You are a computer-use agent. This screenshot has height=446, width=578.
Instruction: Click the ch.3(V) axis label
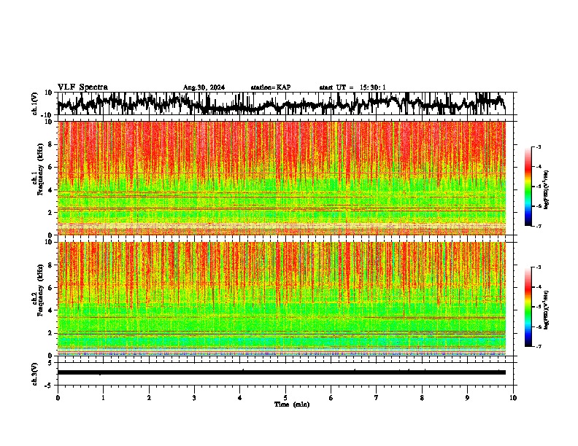pos(35,374)
